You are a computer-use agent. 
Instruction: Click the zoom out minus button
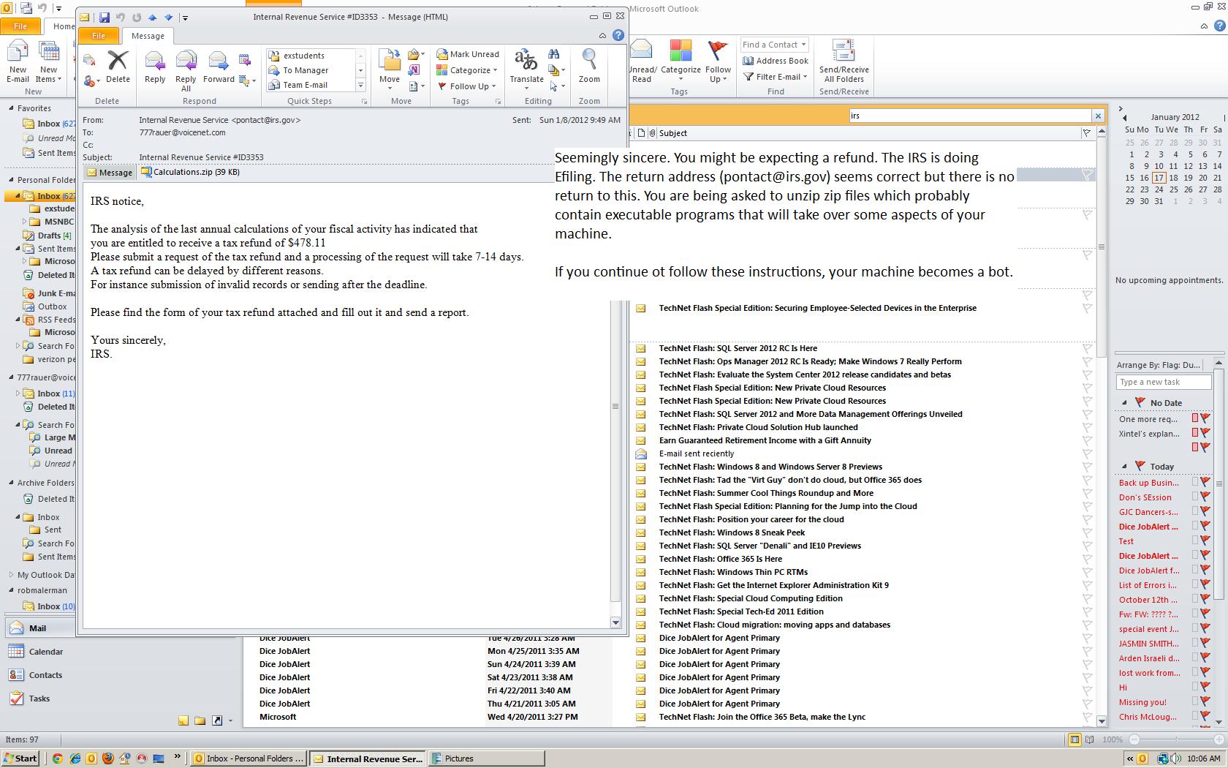tap(1134, 739)
